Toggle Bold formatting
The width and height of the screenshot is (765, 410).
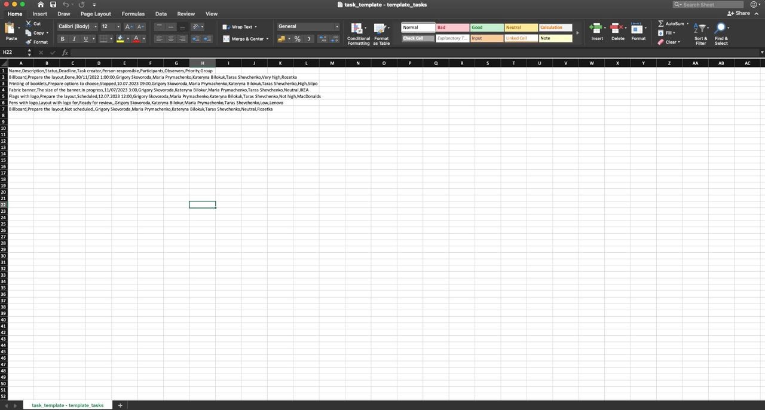63,39
